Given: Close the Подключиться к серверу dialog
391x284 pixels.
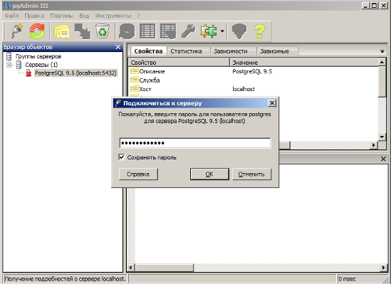Looking at the screenshot, I should 272,103.
